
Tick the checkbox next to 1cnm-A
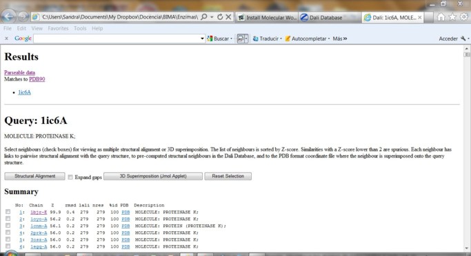(8, 226)
